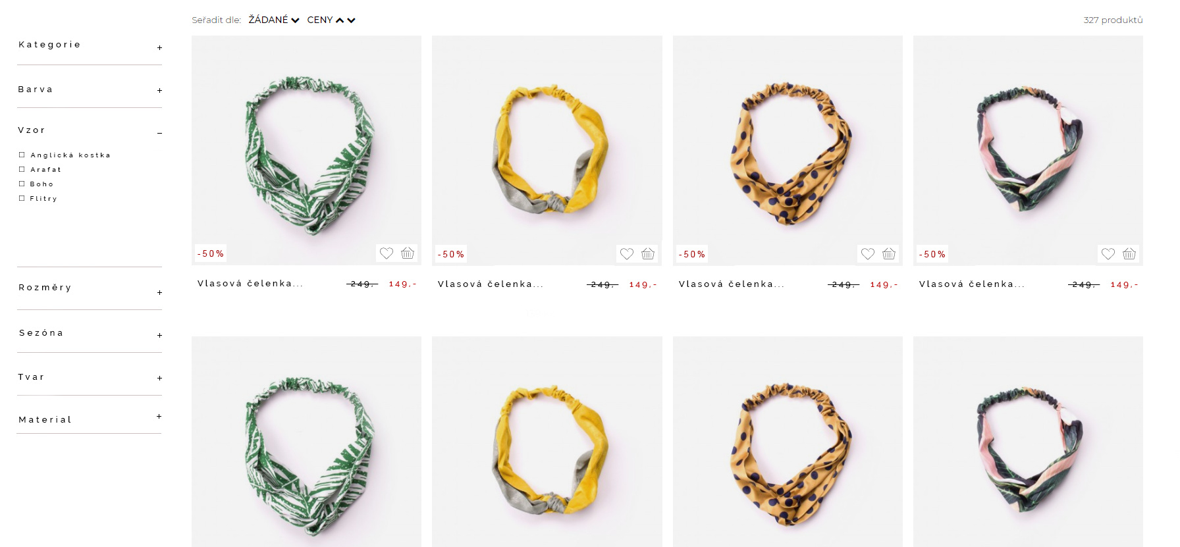The image size is (1180, 547).
Task: Favorite the yellow-grey headband with heart icon
Action: pos(627,254)
